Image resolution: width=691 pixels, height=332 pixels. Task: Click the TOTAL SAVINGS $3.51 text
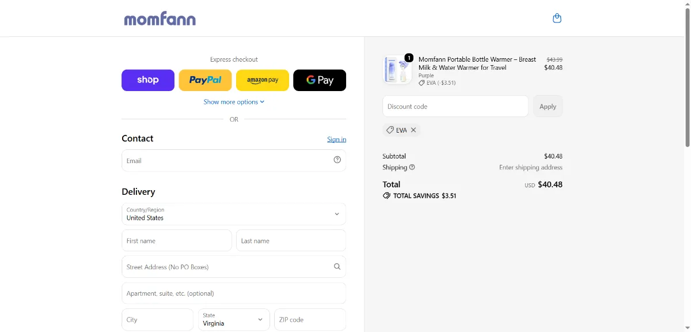click(x=424, y=196)
